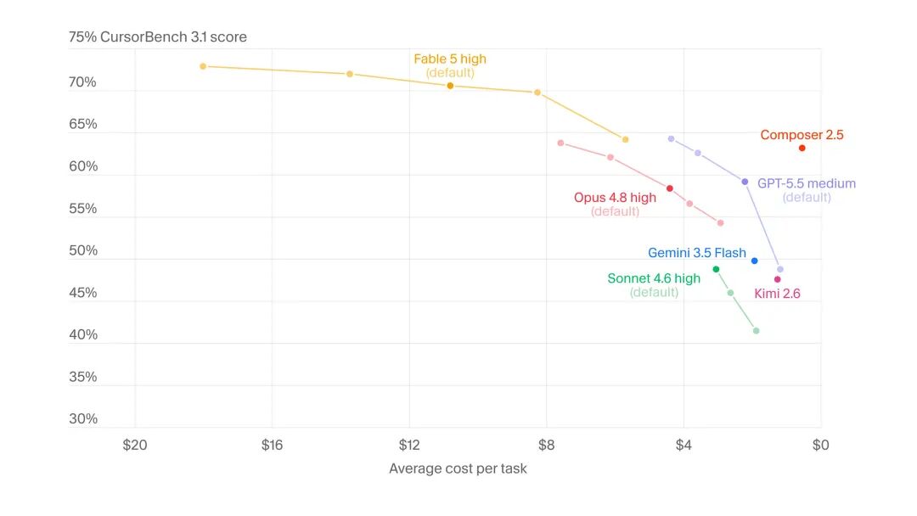
Task: Click the Average cost per task axis title
Action: pyautogui.click(x=458, y=468)
